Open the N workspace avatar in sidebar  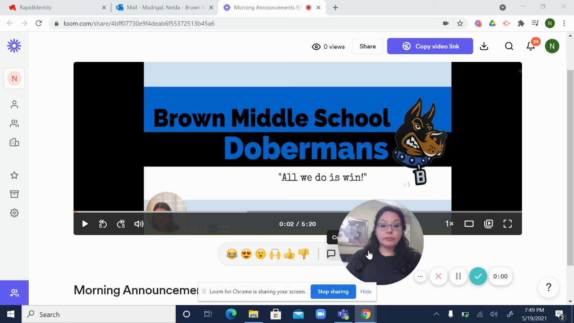tap(14, 79)
